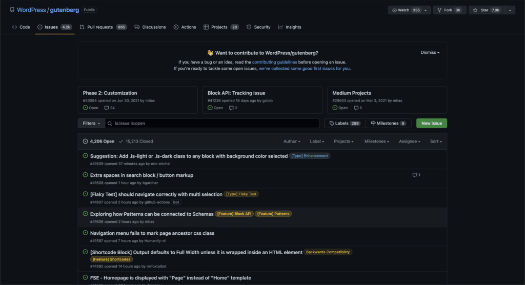Open the Label filter dropdown
525x285 pixels.
(x=317, y=141)
